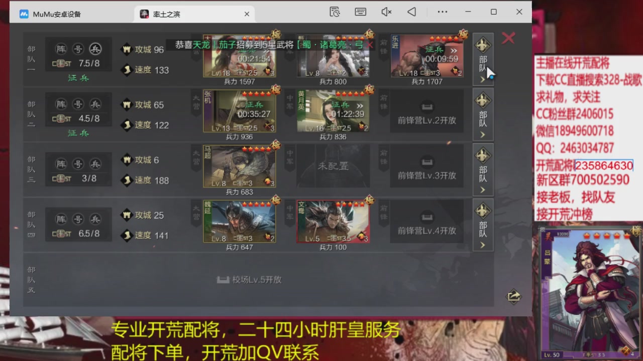Viewport: 643px width, 361px height.
Task: Close the troop list with the red X
Action: click(508, 38)
